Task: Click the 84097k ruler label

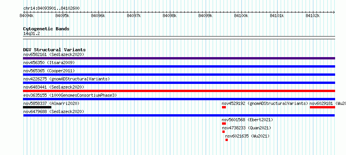Action: (134, 16)
